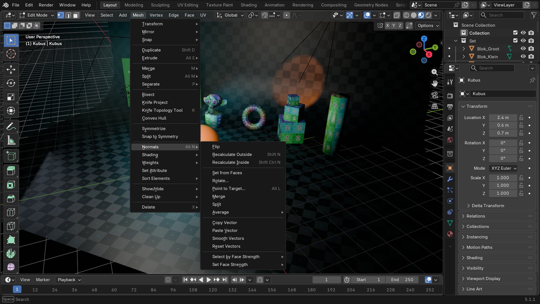The width and height of the screenshot is (540, 304).
Task: Hide Blok_Groot with its eye icon
Action: (523, 49)
